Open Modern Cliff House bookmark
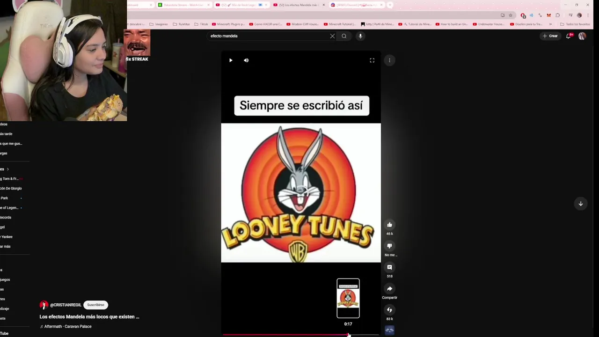Screen dimensions: 599x337 pos(303,24)
